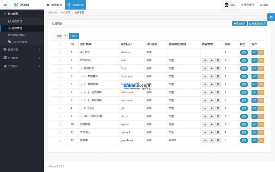Screen dimensions: 275x172
Task: Toggle the sidebar hamburger menu icon
Action: pyautogui.click(x=5, y=5)
